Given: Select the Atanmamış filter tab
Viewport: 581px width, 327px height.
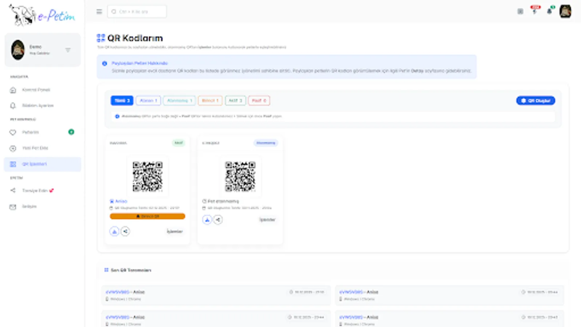Looking at the screenshot, I should [x=179, y=101].
